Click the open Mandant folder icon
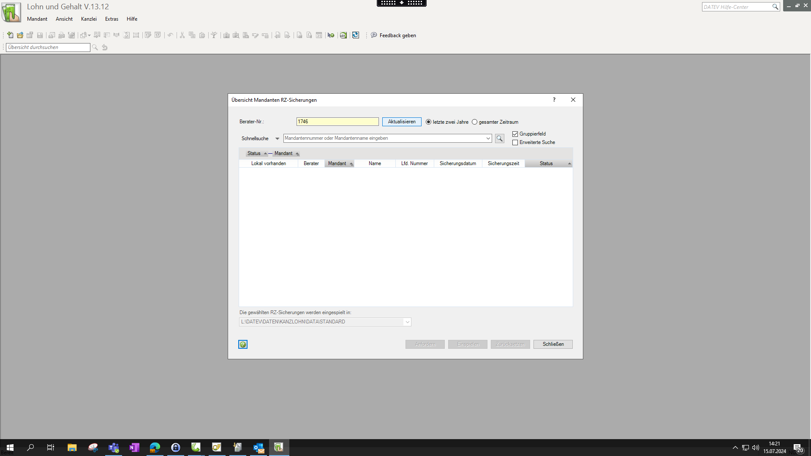Image resolution: width=811 pixels, height=456 pixels. tap(20, 35)
